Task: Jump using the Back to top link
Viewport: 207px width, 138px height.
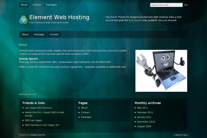Action: 181,135
